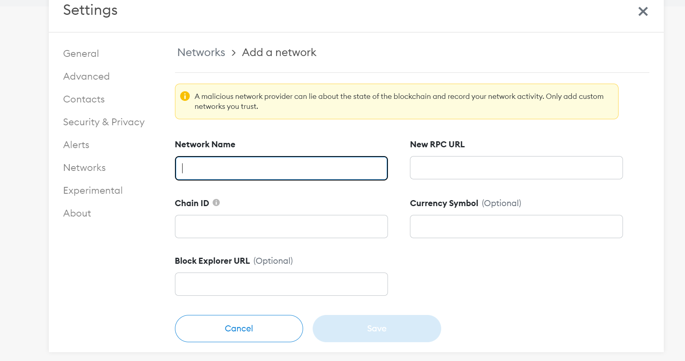Click the yellow warning info icon
This screenshot has height=361, width=685.
point(185,96)
